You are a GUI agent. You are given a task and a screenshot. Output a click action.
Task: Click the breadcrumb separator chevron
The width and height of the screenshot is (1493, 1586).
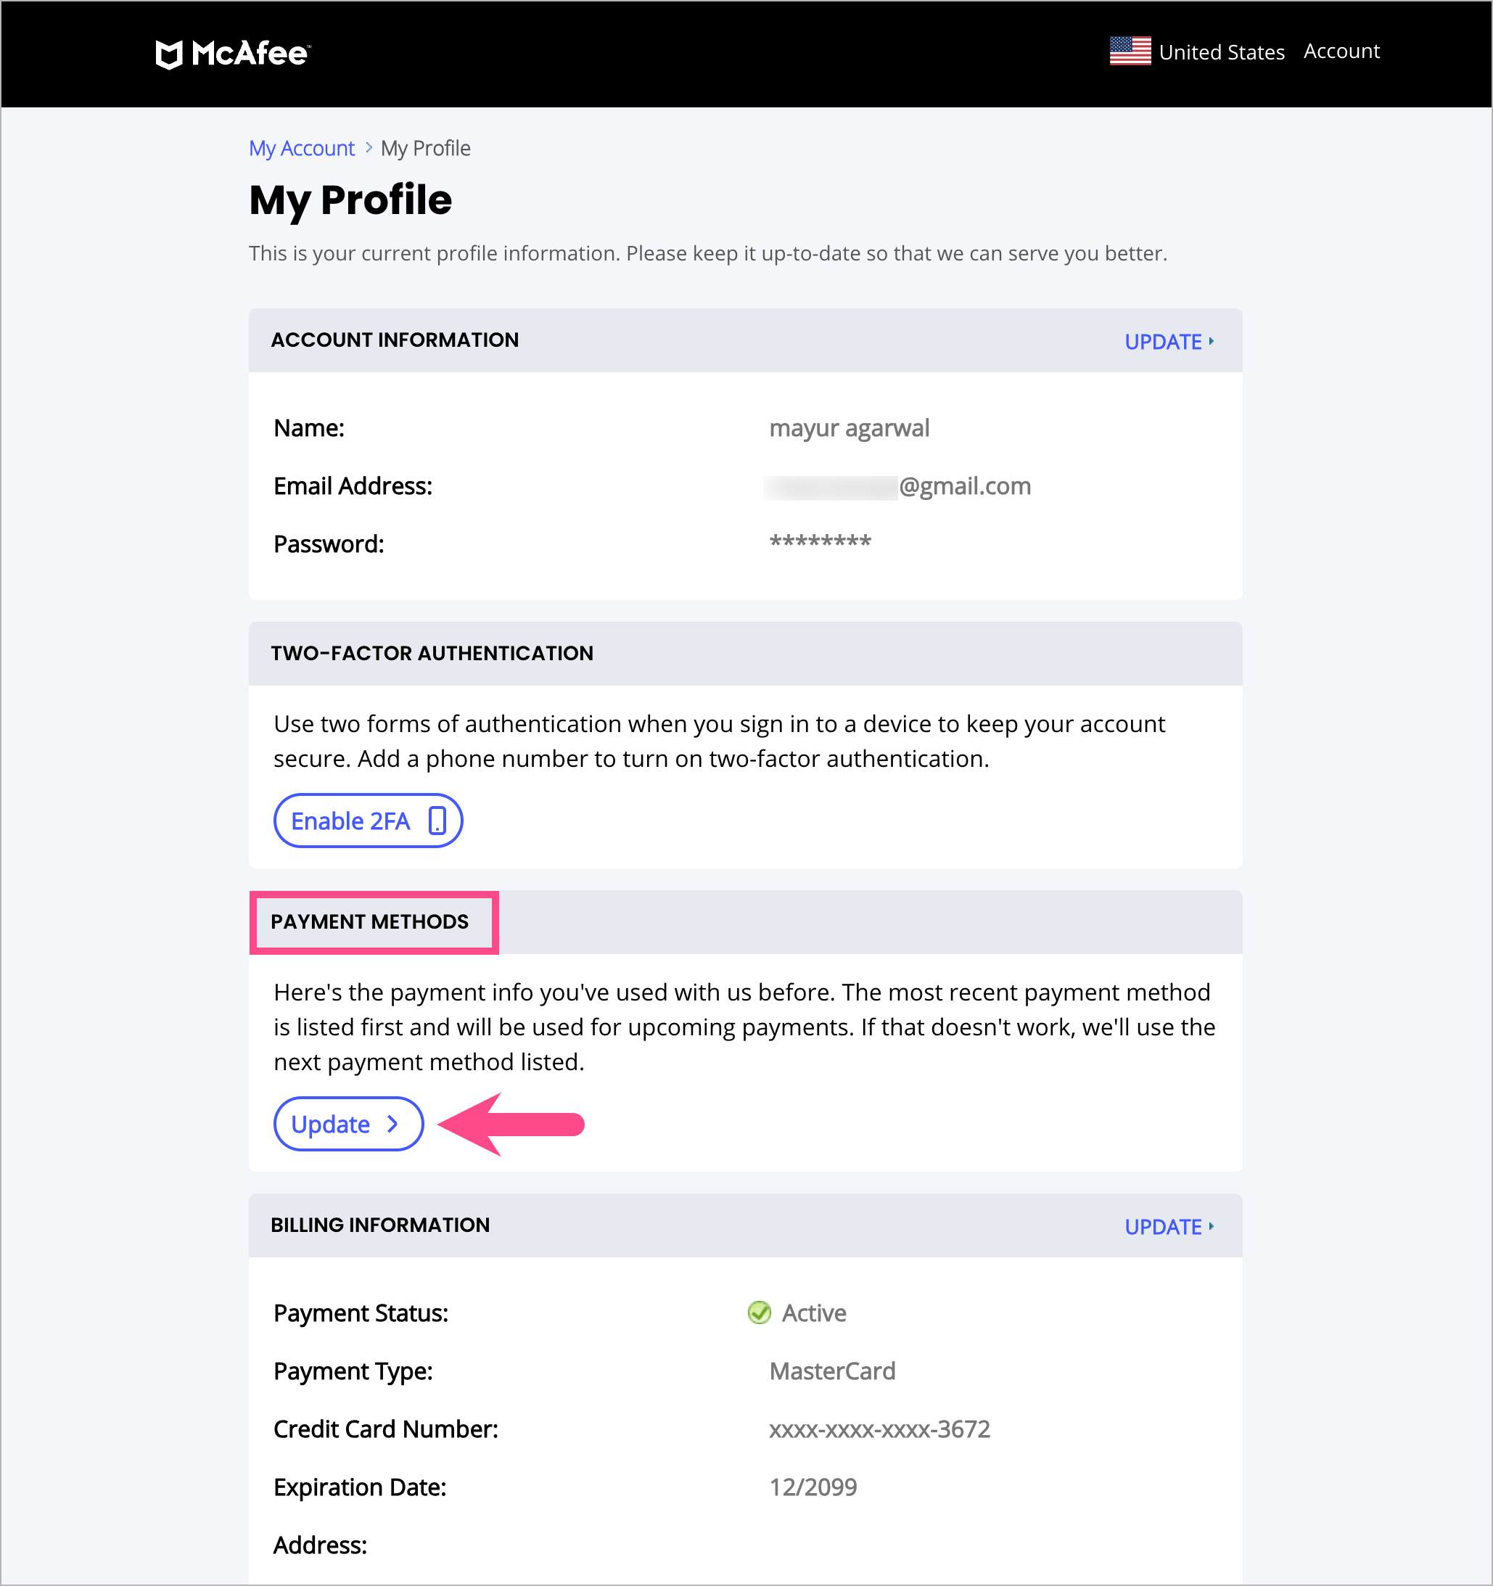coord(369,147)
